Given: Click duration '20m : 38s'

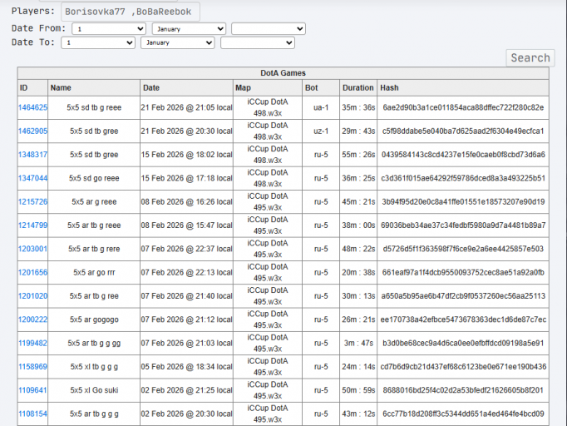Looking at the screenshot, I should 358,272.
